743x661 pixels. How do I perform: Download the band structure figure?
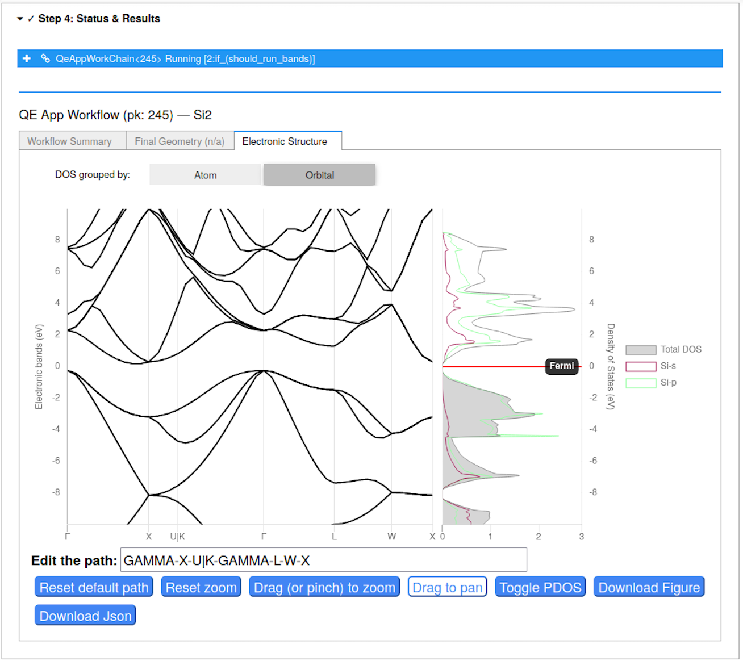tap(649, 587)
